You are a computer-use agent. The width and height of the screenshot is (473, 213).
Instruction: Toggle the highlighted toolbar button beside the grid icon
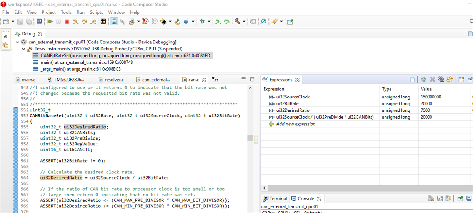tap(114, 22)
